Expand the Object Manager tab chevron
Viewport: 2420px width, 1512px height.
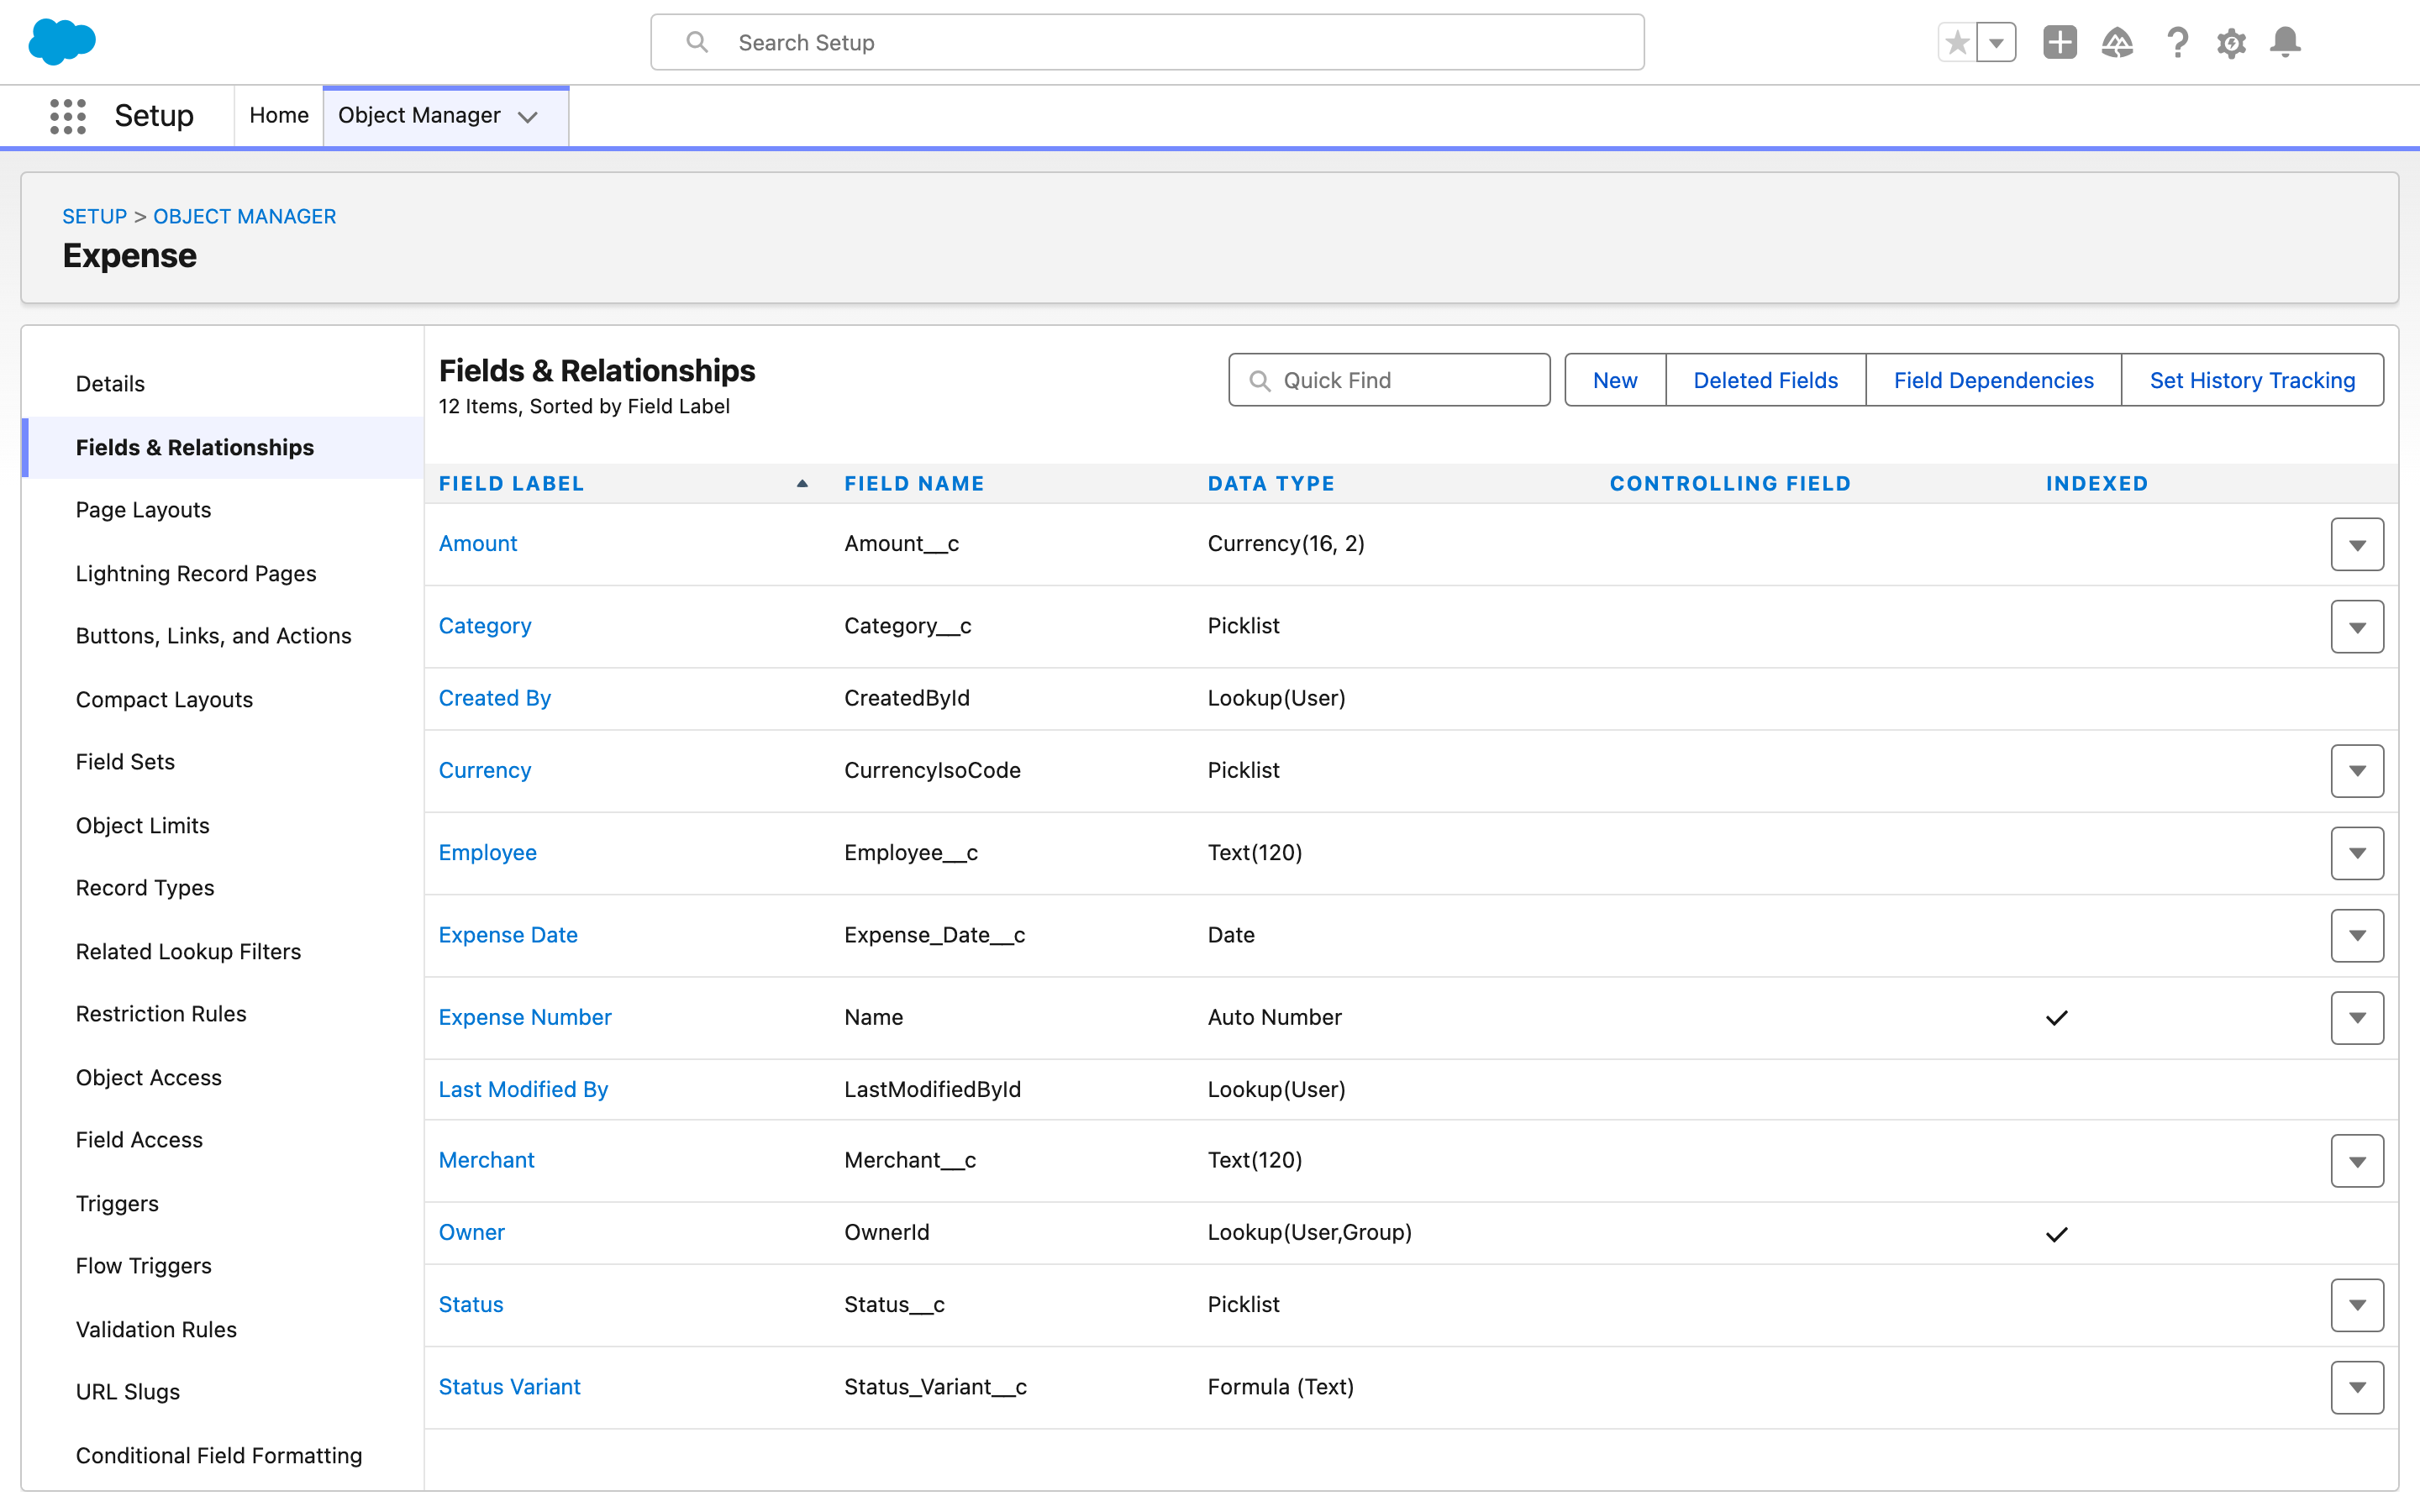528,117
